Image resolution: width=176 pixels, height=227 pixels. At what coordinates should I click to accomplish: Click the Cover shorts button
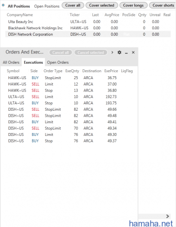pos(163,5)
